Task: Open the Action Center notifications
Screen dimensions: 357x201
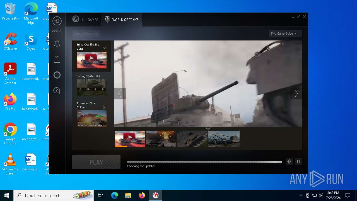Action: pyautogui.click(x=348, y=195)
